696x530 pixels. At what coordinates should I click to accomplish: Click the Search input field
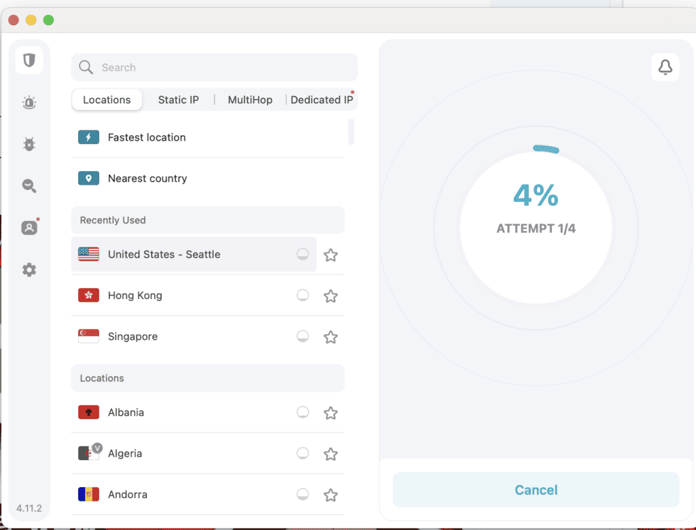click(224, 67)
